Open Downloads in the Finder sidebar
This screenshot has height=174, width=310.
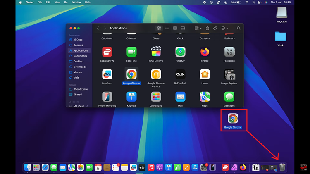pos(79,67)
